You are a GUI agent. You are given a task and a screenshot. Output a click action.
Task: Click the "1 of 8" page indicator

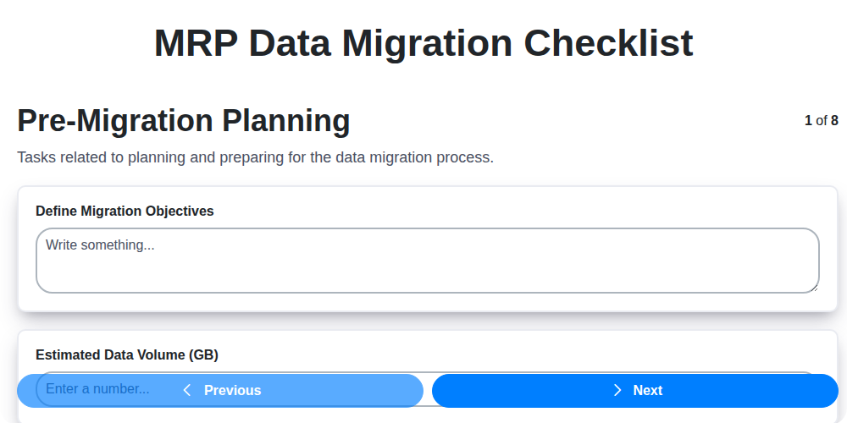(x=821, y=121)
